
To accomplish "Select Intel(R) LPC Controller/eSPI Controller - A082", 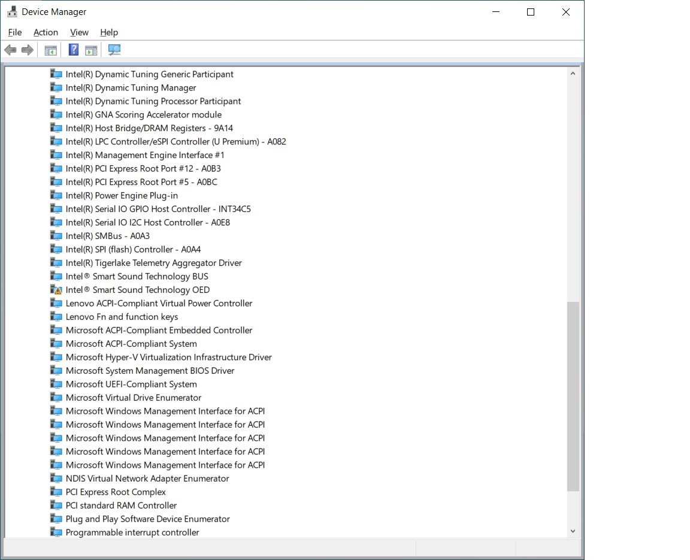I will coord(175,142).
